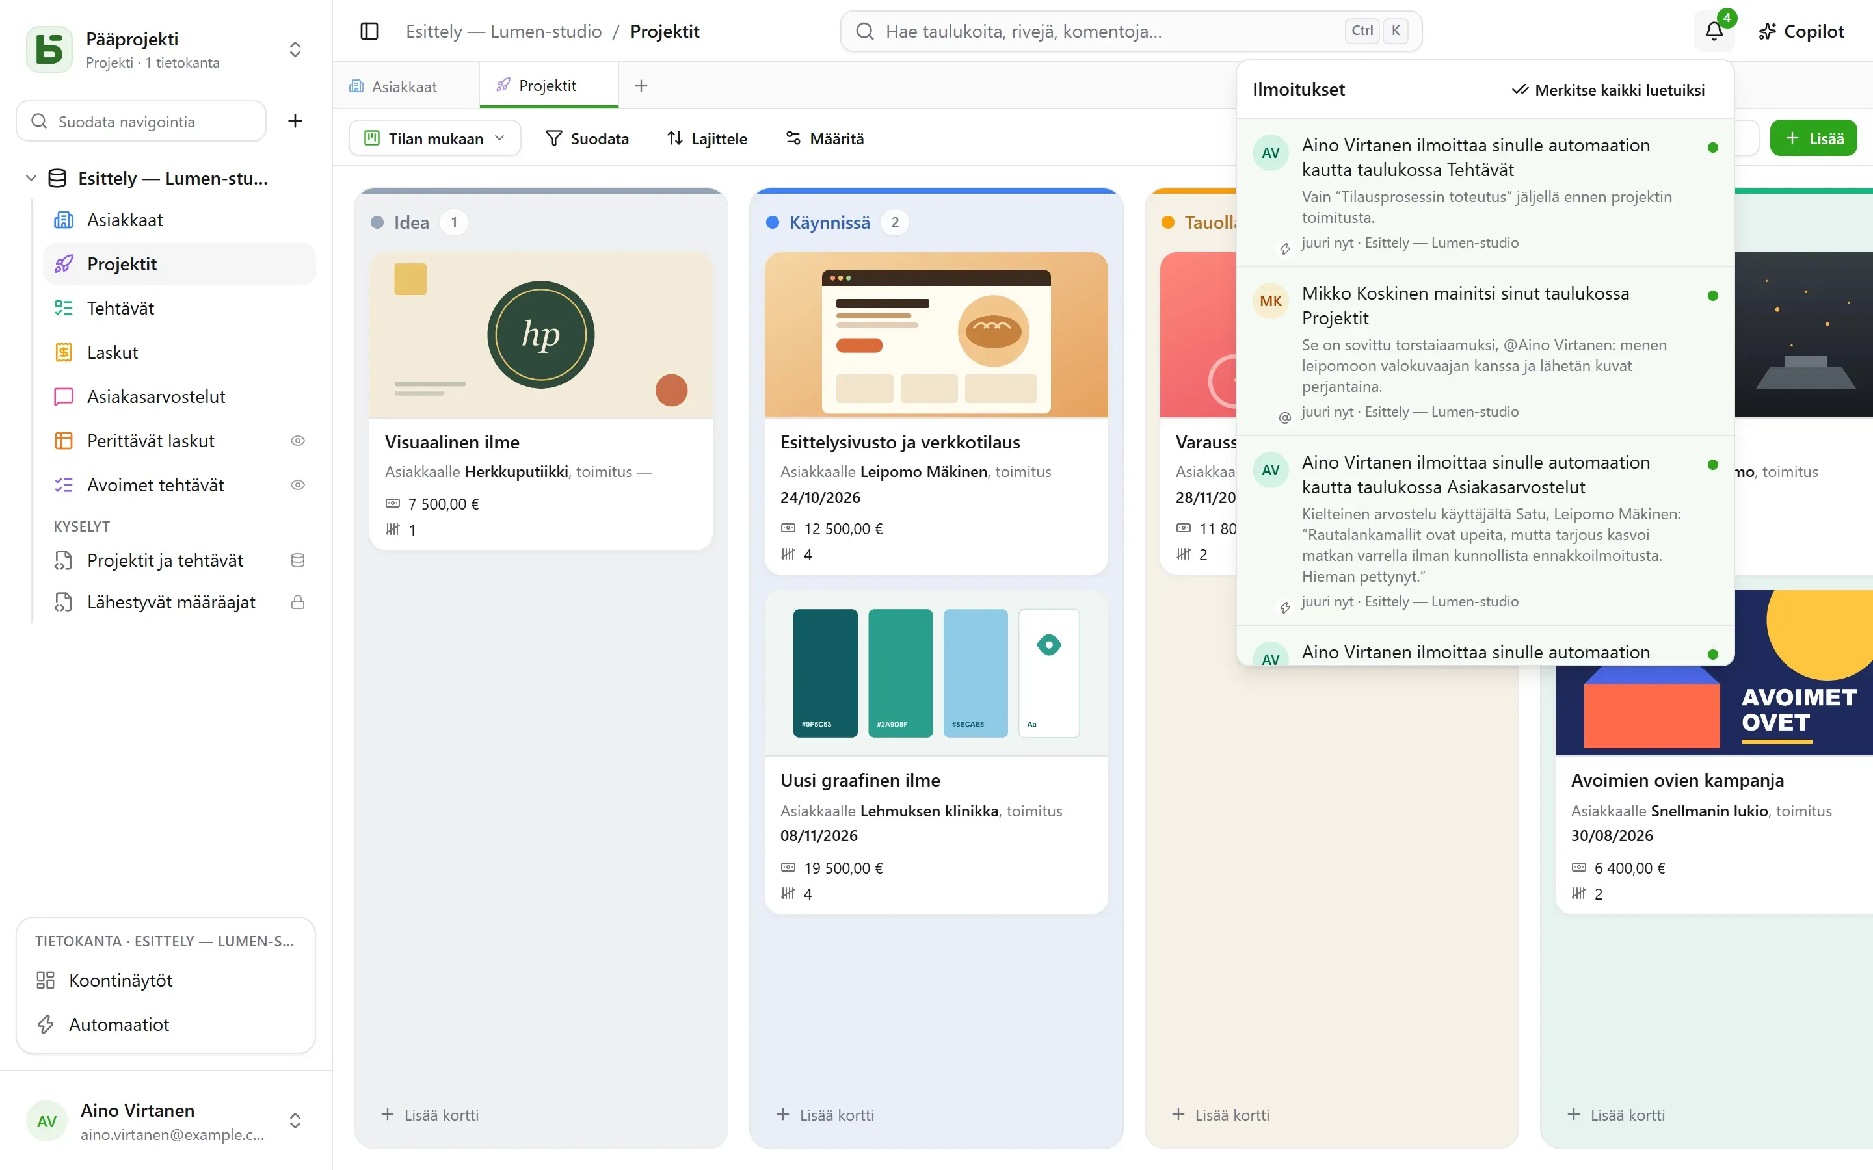Open Asiakasarvostelut table icon
1873x1170 pixels.
point(64,396)
